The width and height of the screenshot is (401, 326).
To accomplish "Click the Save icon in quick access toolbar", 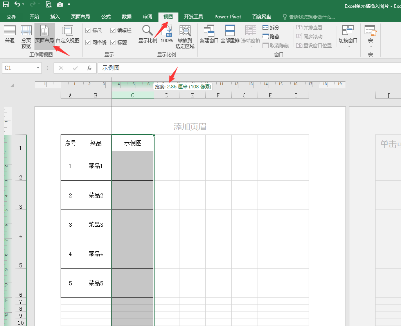I will (5, 4).
